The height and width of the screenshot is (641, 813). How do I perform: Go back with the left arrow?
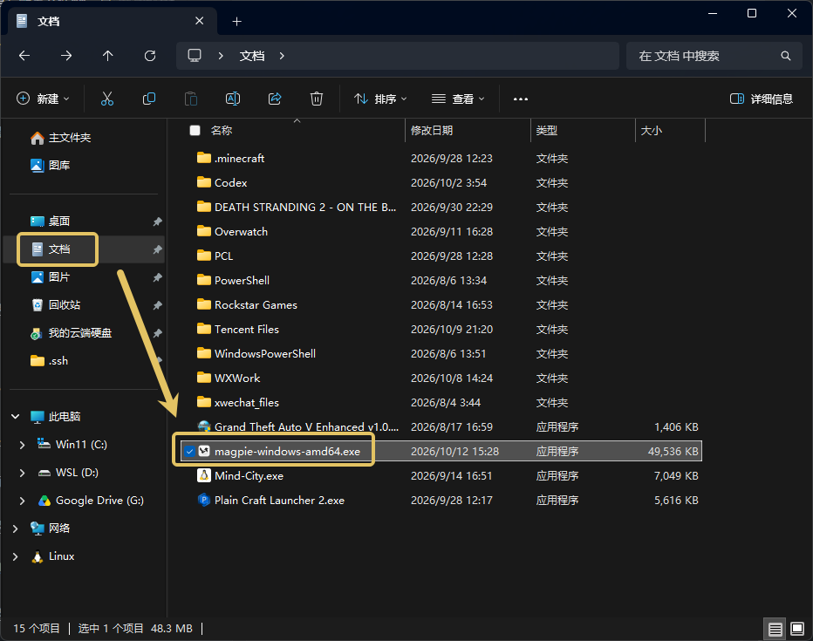[x=24, y=56]
